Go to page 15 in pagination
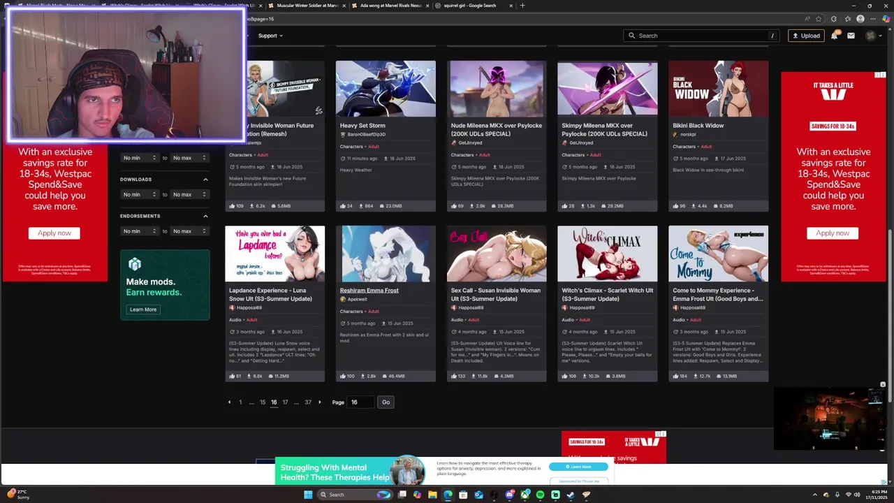Viewport: 894px width, 503px height. pos(263,402)
